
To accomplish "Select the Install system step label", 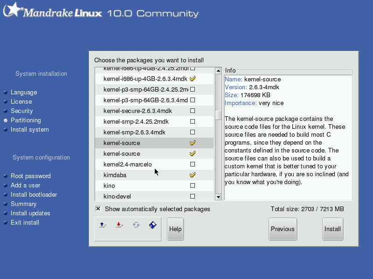I will [x=30, y=130].
